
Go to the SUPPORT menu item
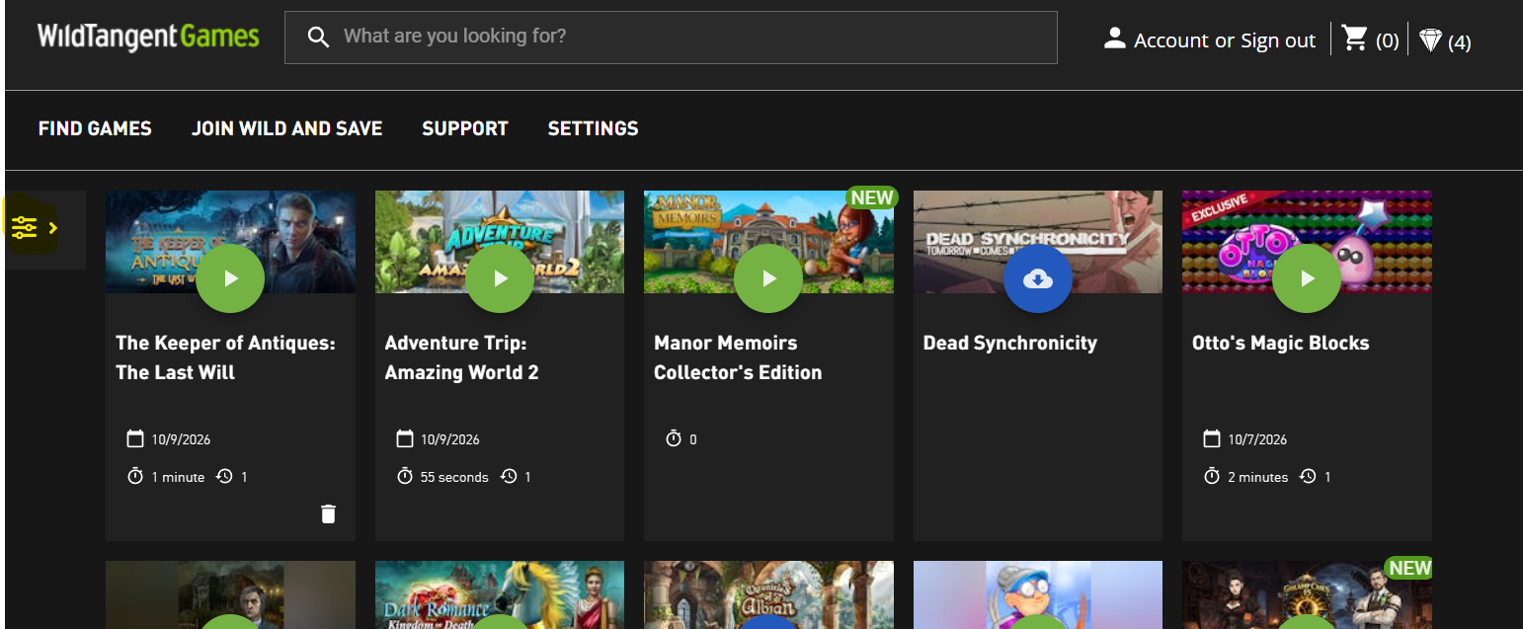coord(465,128)
